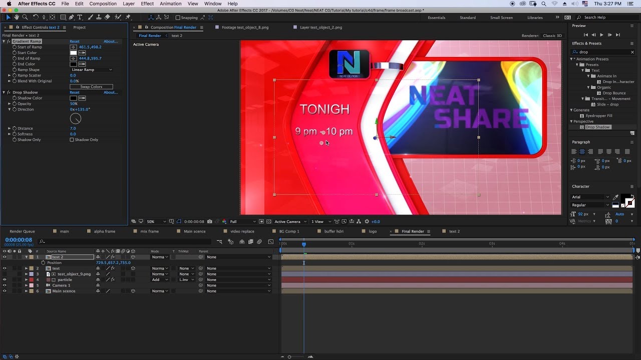Collapse the Animation Presets folder
This screenshot has height=360, width=641.
[572, 59]
